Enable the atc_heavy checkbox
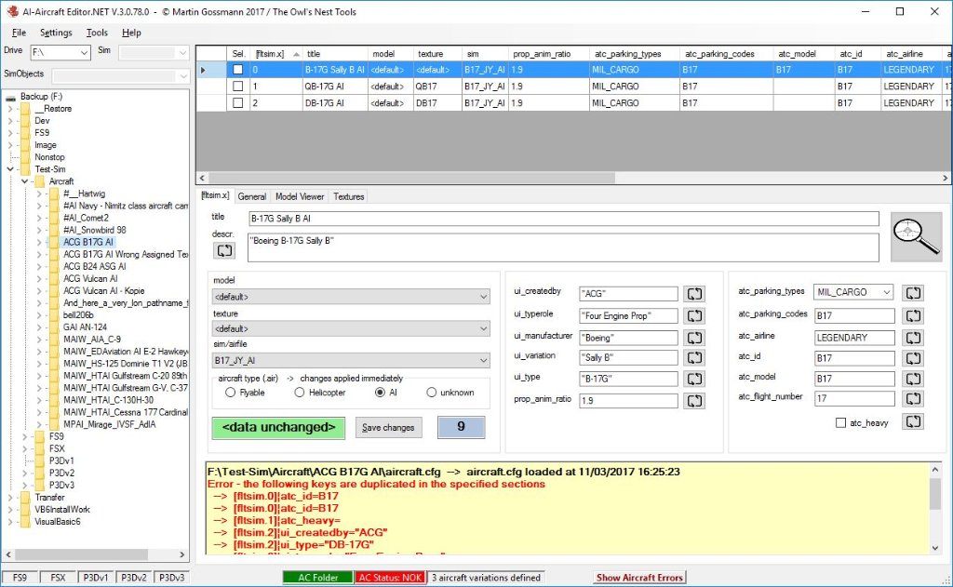The image size is (953, 587). click(840, 423)
